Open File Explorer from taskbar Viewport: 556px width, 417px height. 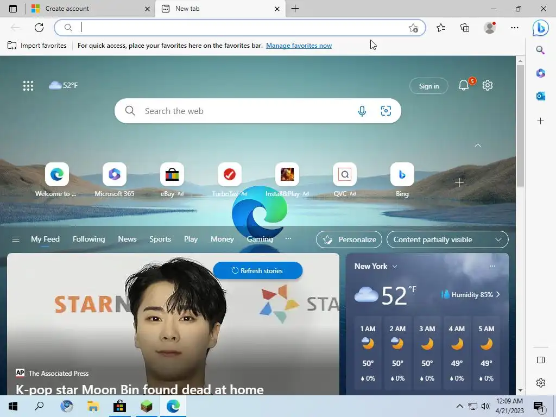click(93, 406)
